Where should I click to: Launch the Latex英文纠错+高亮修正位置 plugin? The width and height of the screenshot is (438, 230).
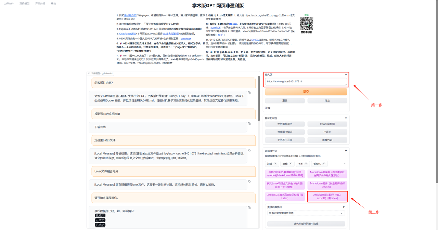pyautogui.click(x=285, y=197)
